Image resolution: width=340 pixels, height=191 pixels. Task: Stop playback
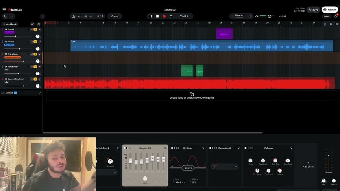pos(157,16)
